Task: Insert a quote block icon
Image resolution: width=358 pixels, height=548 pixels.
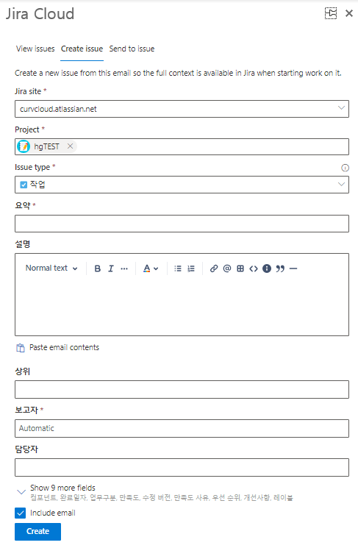Action: point(280,268)
